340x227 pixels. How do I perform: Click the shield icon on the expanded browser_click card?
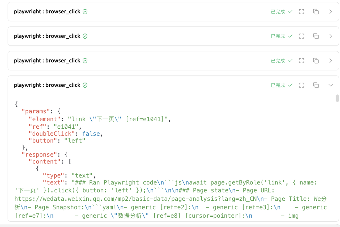(85, 85)
